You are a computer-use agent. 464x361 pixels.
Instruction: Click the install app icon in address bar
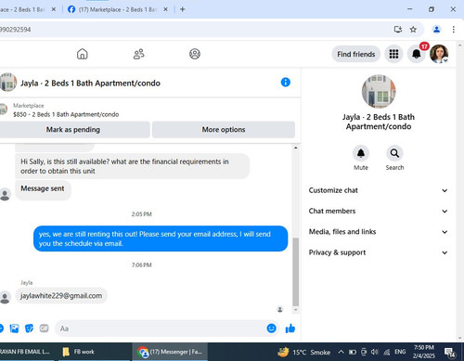click(x=398, y=30)
